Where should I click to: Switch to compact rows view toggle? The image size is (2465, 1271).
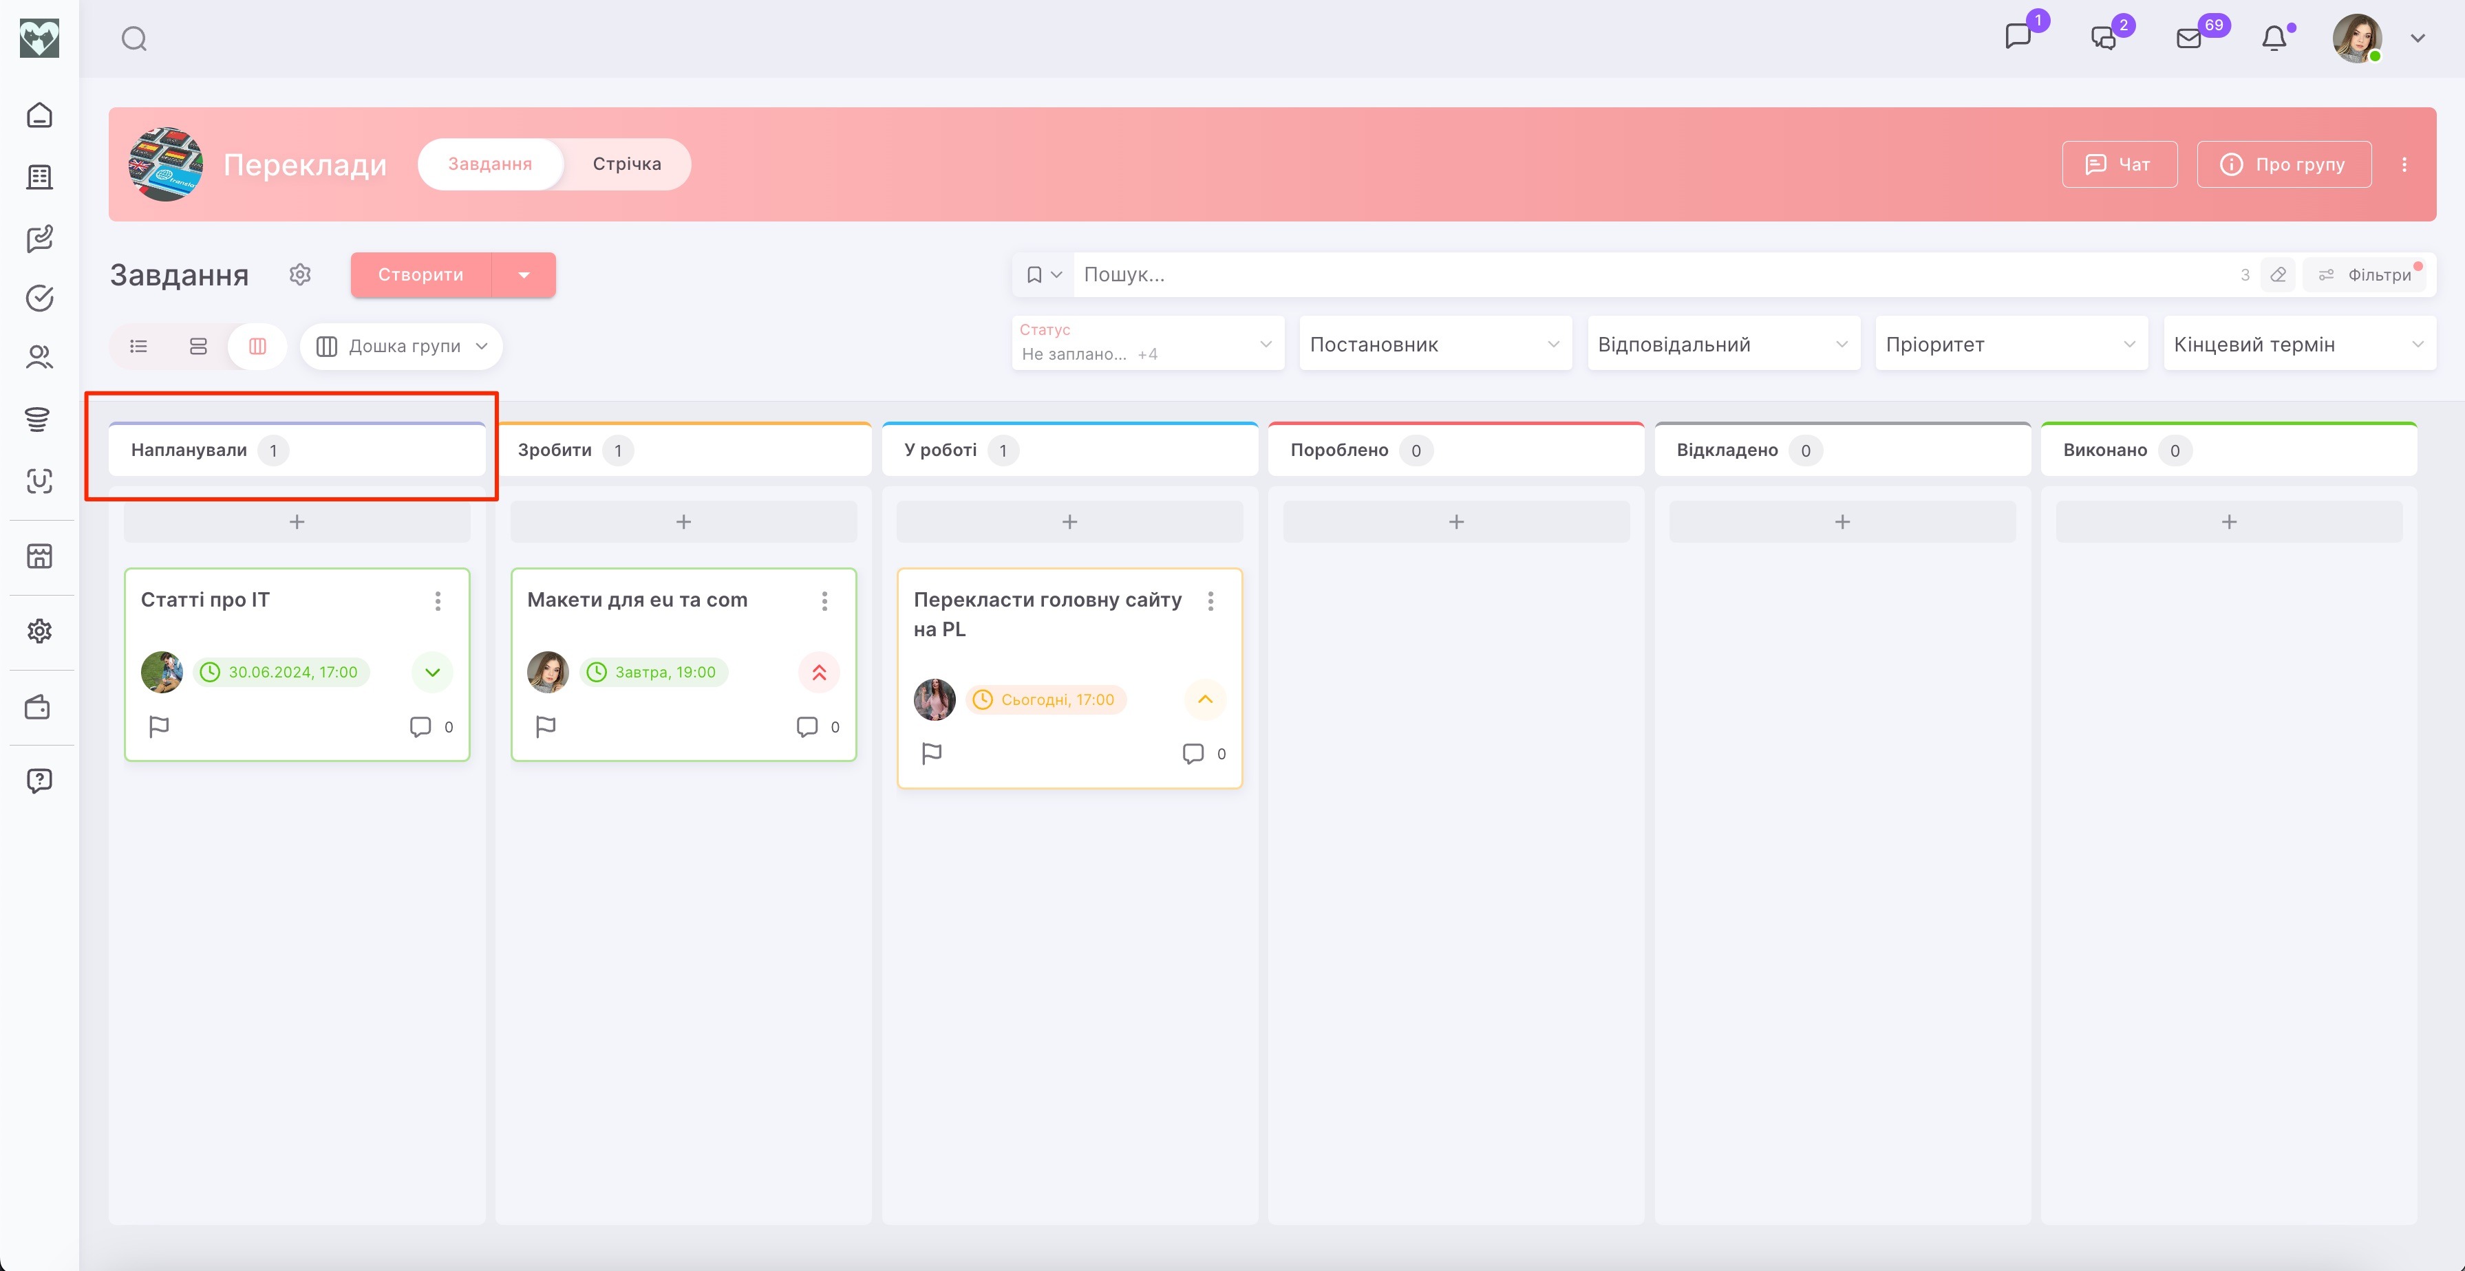point(198,346)
